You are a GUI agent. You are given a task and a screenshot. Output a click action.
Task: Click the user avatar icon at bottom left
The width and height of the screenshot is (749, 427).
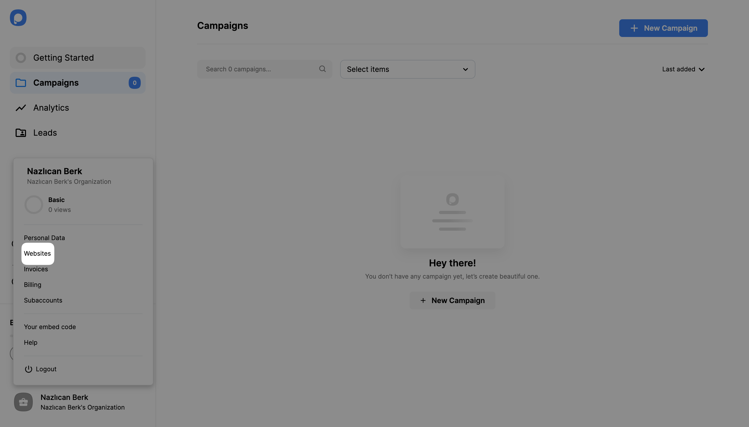tap(23, 402)
